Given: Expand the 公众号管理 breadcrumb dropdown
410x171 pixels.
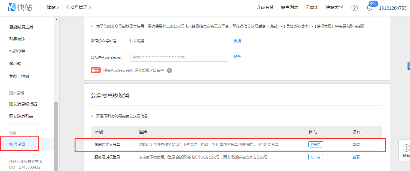Looking at the screenshot, I should [x=78, y=7].
